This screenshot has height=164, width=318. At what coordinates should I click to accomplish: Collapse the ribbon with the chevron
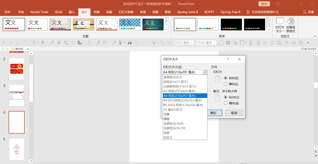coord(315,36)
